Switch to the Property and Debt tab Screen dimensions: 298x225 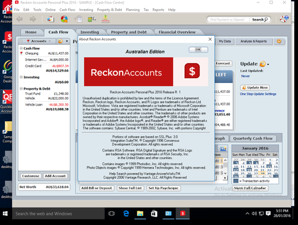pyautogui.click(x=129, y=32)
